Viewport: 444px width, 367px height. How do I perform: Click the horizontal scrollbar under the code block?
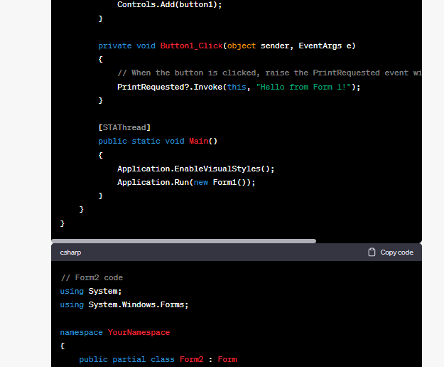(183, 241)
